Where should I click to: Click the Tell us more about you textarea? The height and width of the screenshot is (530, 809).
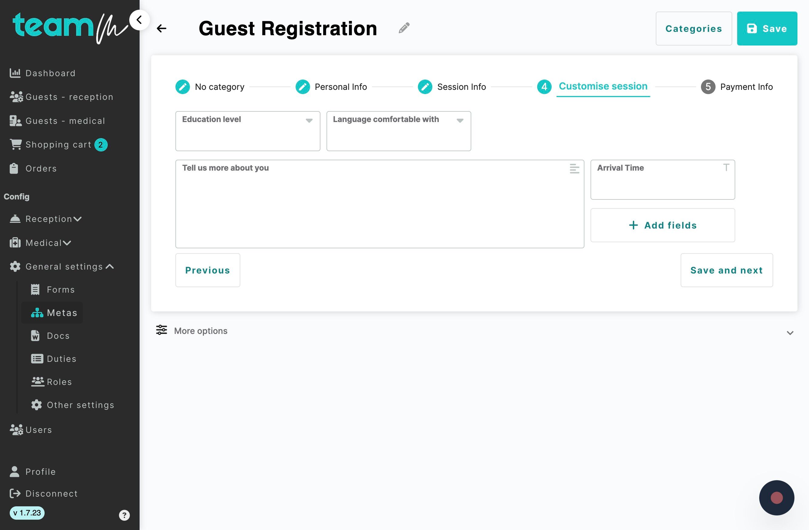(x=380, y=204)
